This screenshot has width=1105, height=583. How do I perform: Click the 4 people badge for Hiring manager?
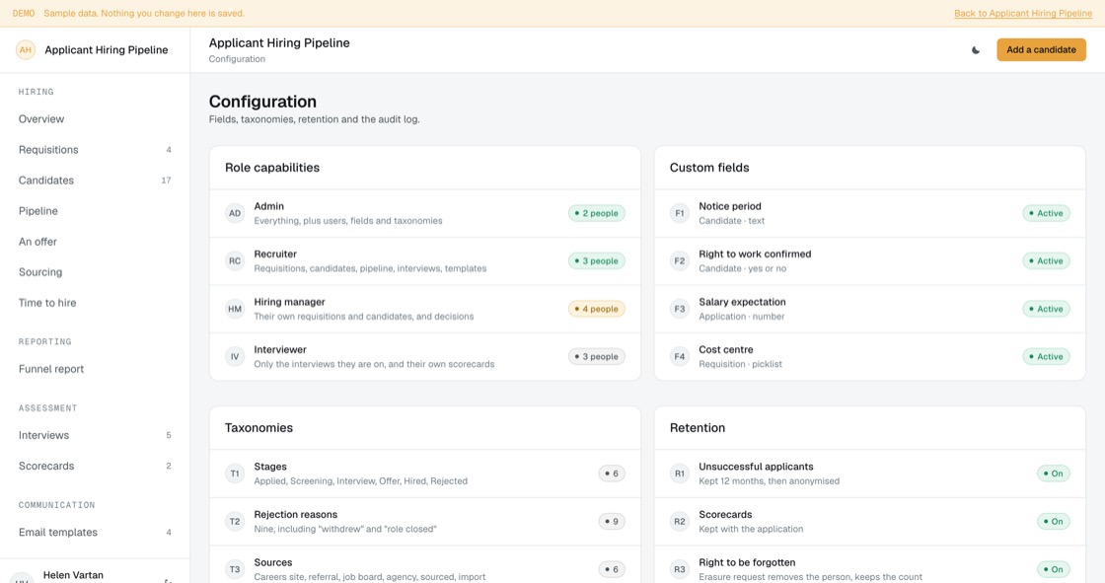596,309
